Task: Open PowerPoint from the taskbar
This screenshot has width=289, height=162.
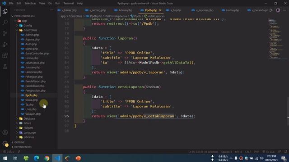Action: (78, 158)
